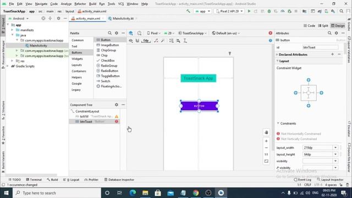Open ToastSnackApp theme dropdown
Viewport: 352px width, 198px height.
point(193,33)
